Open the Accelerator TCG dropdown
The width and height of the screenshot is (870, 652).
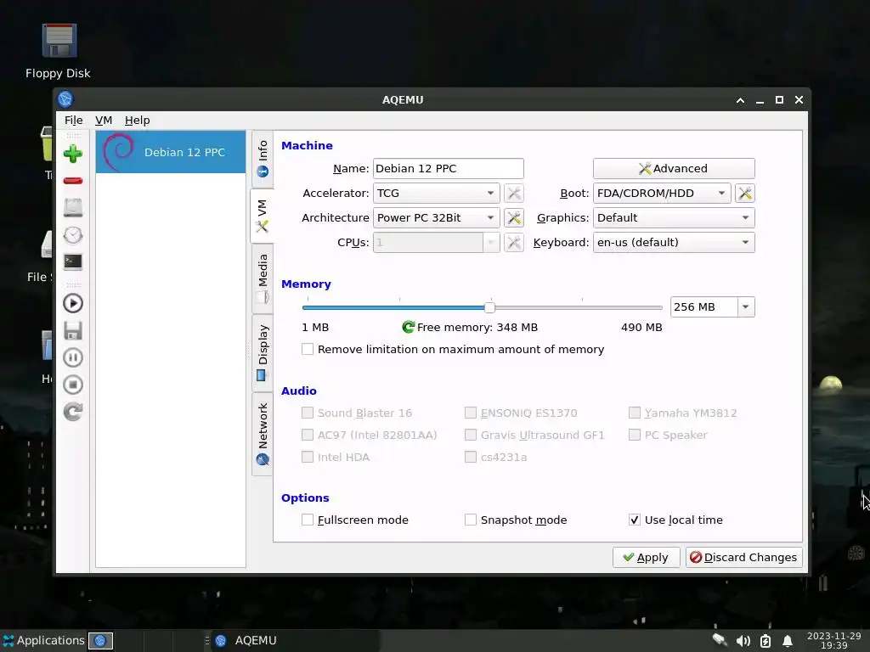(x=436, y=193)
